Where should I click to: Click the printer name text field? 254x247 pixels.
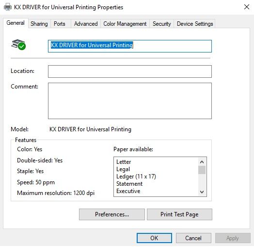pyautogui.click(x=130, y=46)
